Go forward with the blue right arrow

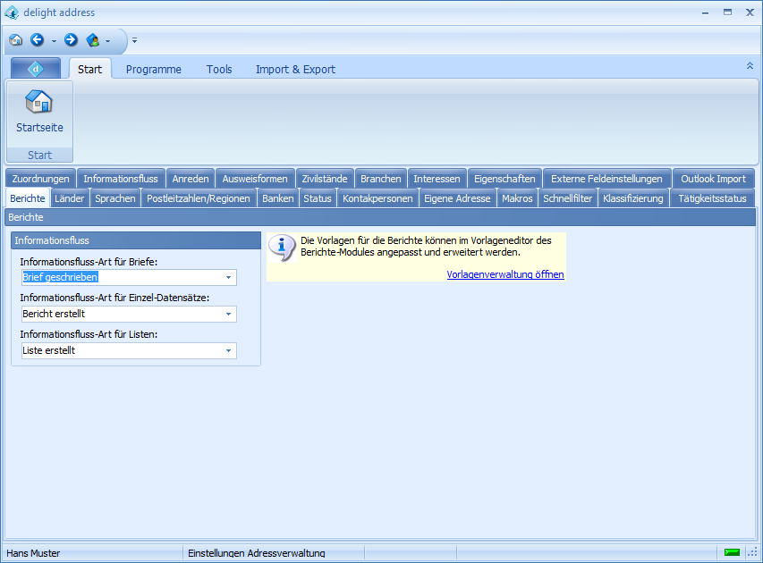[x=71, y=40]
